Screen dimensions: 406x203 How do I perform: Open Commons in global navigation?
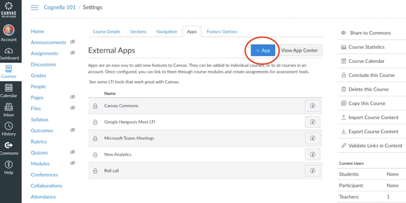(x=9, y=148)
